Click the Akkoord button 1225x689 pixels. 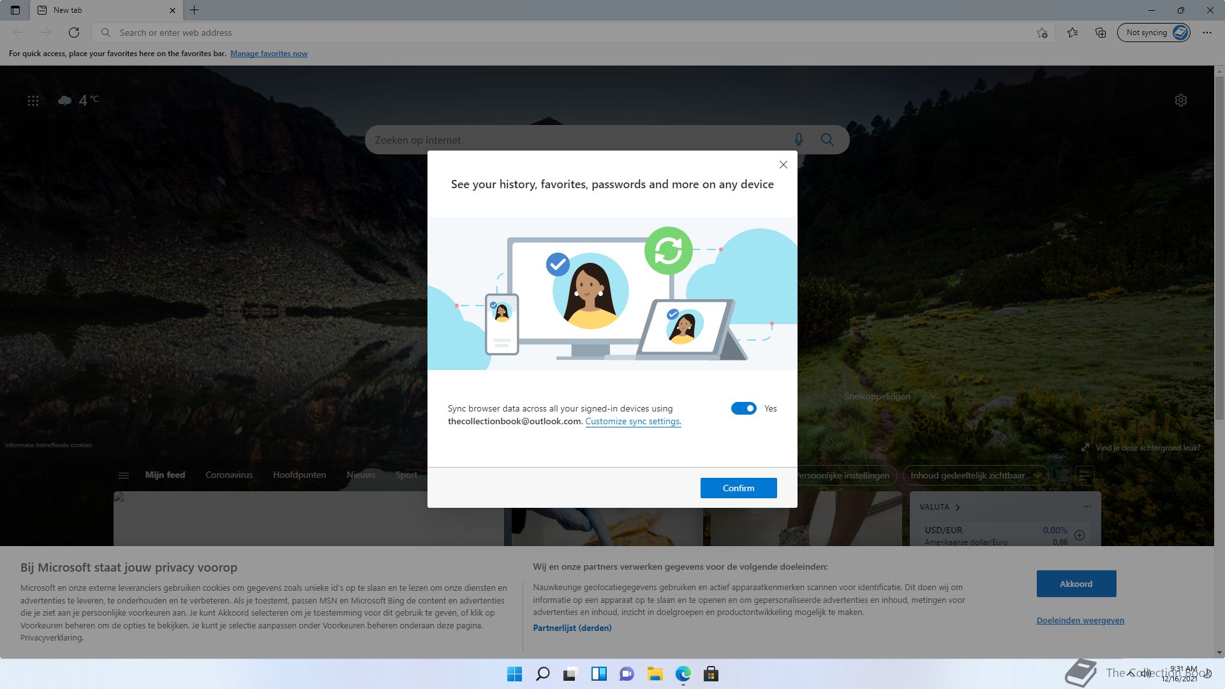pos(1076,584)
